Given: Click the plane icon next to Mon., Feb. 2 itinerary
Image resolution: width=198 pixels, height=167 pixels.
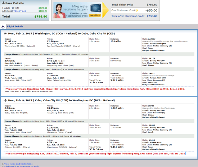Looking at the screenshot, I should click(5, 33).
